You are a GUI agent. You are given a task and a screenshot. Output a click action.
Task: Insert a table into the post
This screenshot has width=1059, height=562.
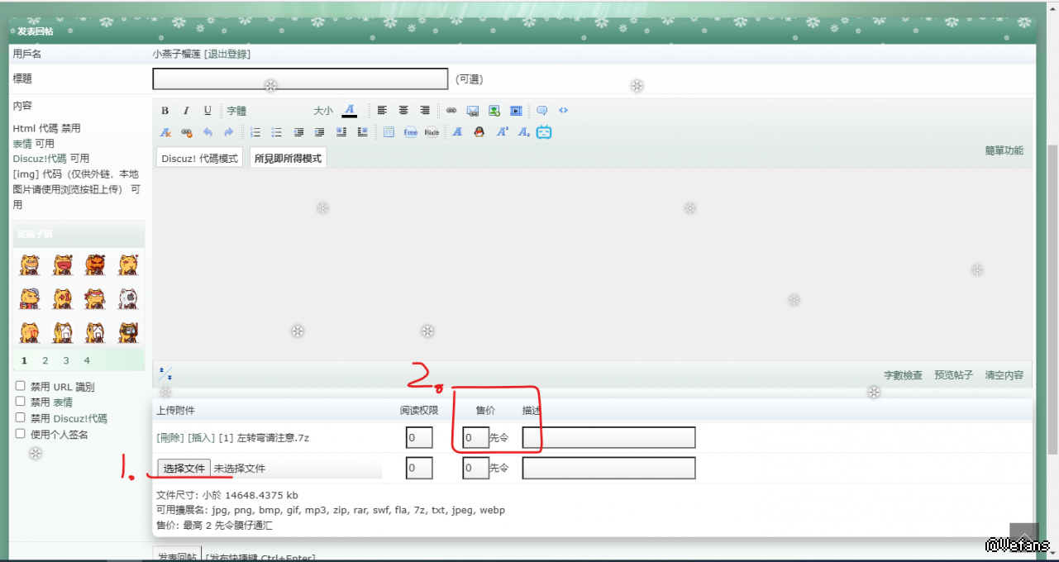click(x=389, y=132)
